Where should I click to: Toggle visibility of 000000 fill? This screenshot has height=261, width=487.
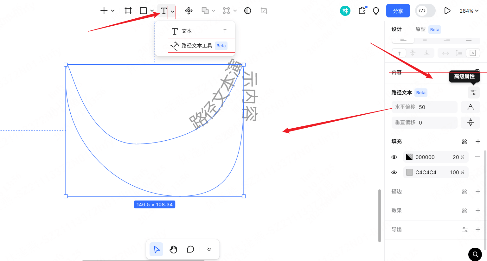pyautogui.click(x=394, y=157)
